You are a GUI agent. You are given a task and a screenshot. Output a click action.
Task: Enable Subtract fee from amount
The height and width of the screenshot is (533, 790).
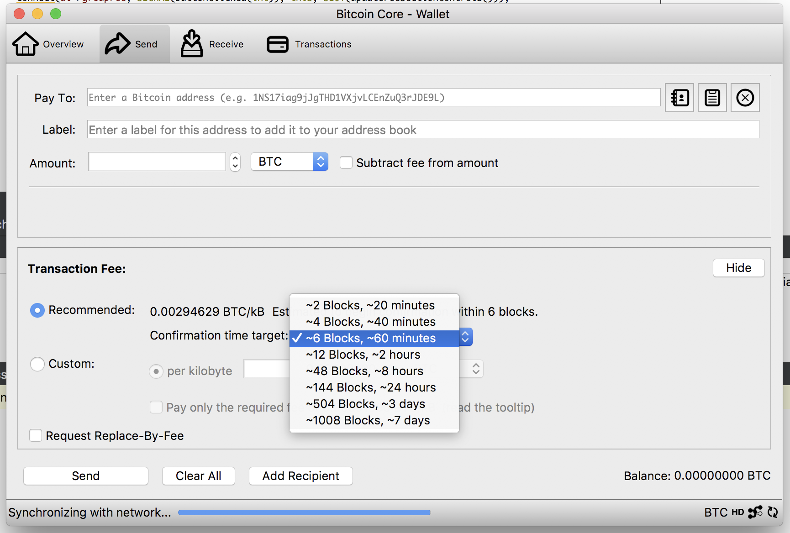coord(346,162)
